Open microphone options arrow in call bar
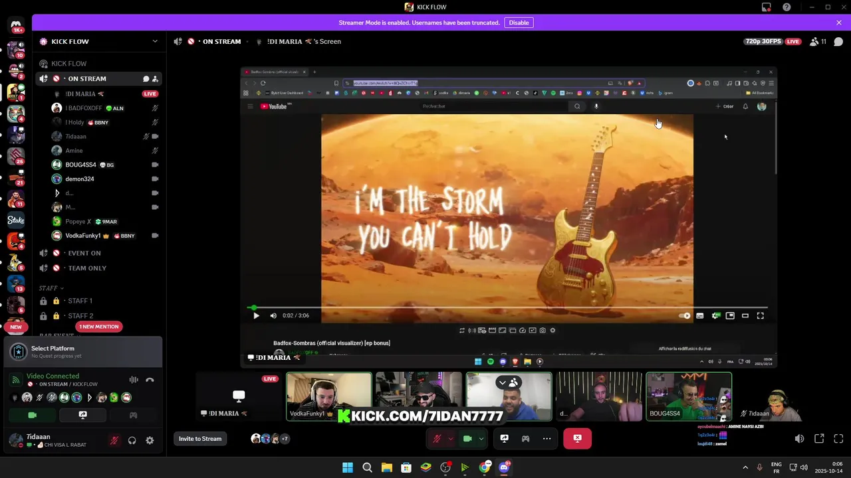The image size is (851, 478). (x=451, y=438)
